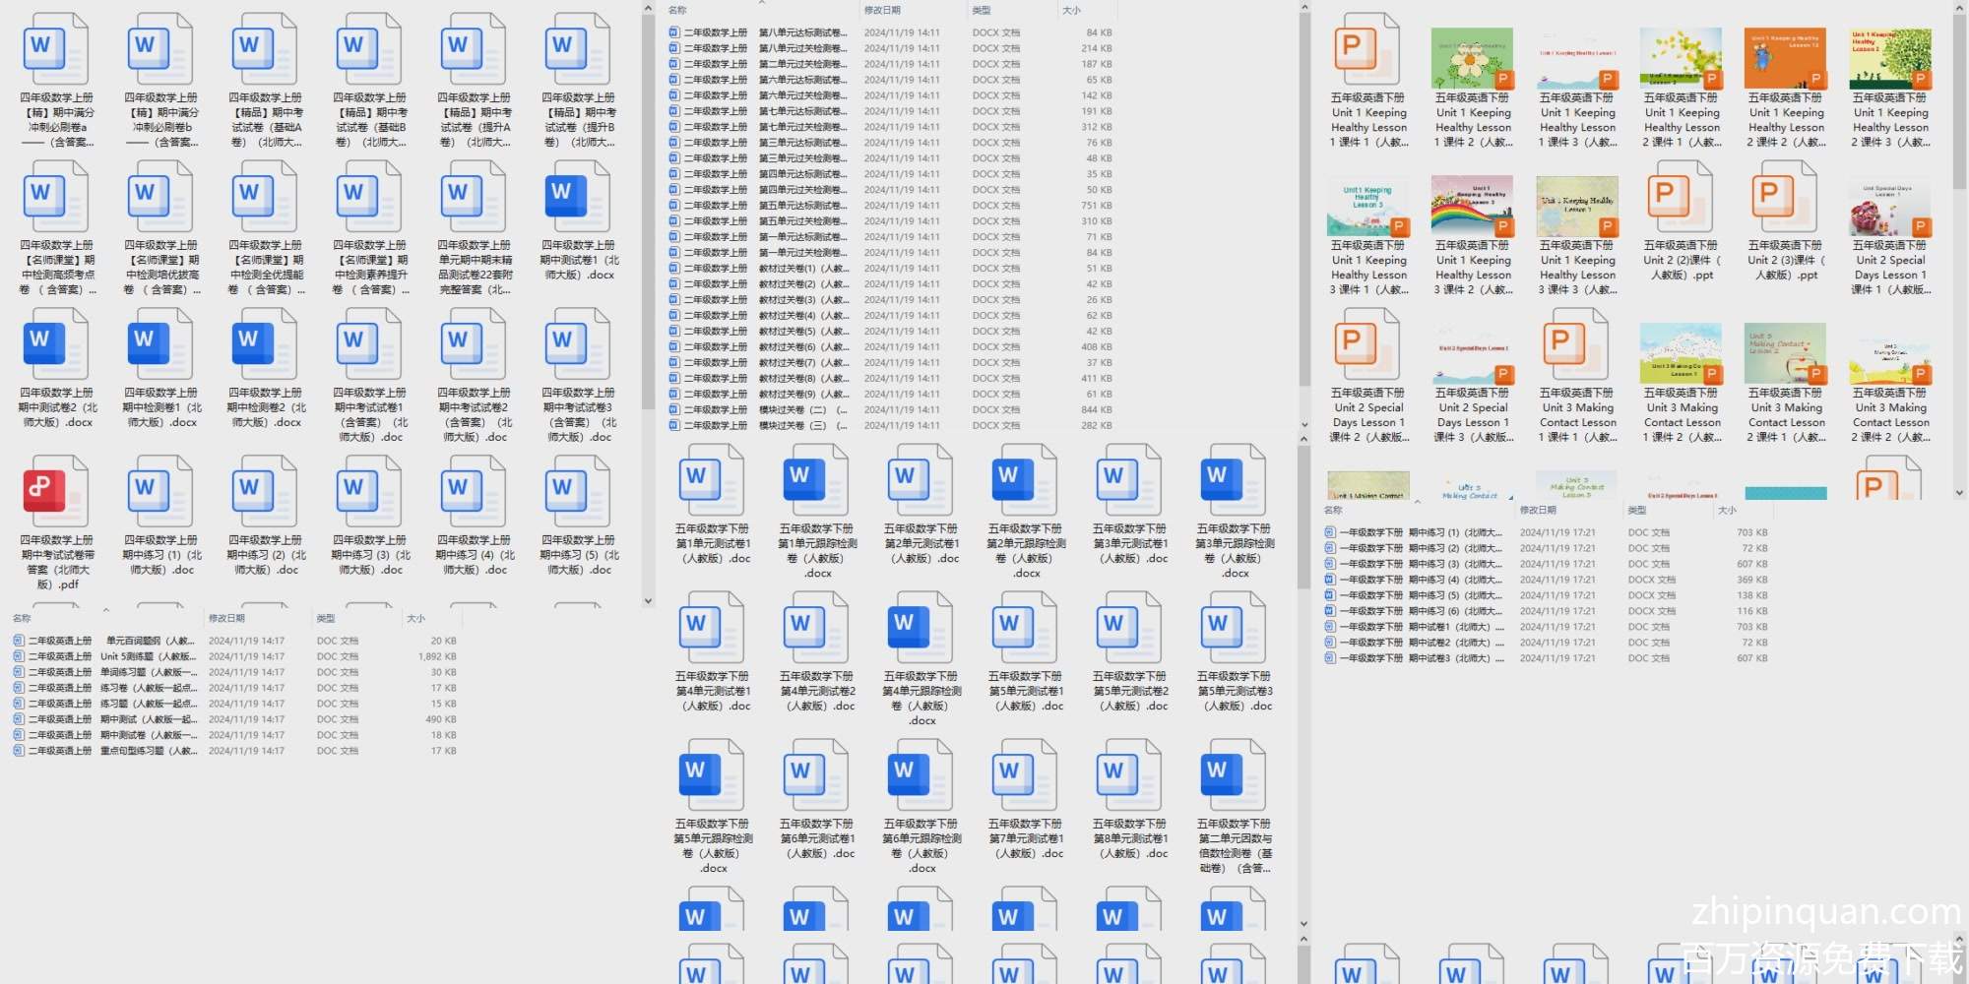Screen dimensions: 1969x984
Task: Sort 二年级英语上册 list by 大小 column
Action: tap(416, 619)
